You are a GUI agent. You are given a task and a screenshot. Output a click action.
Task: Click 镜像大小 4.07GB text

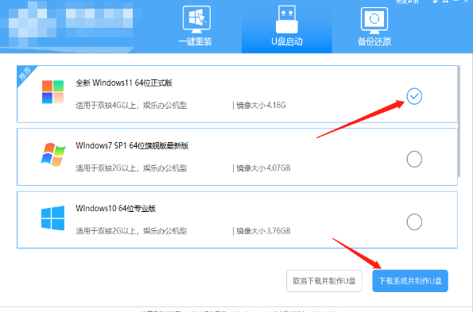coord(263,168)
